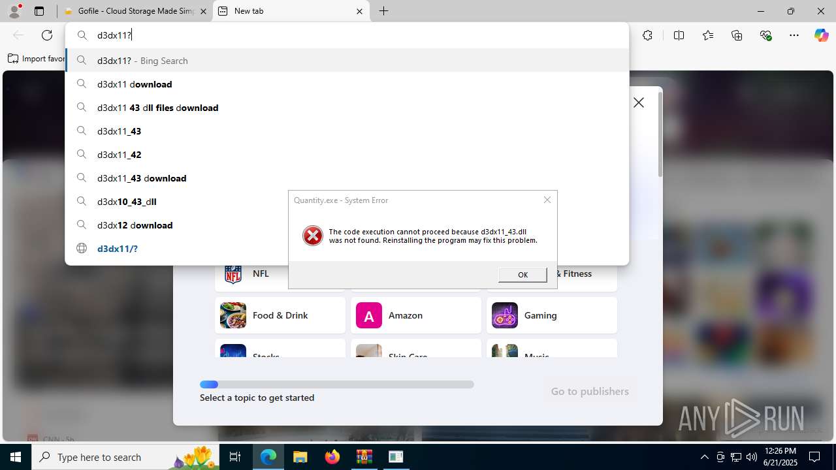This screenshot has height=470, width=836.
Task: Click the tray icon left of network
Action: [x=720, y=457]
